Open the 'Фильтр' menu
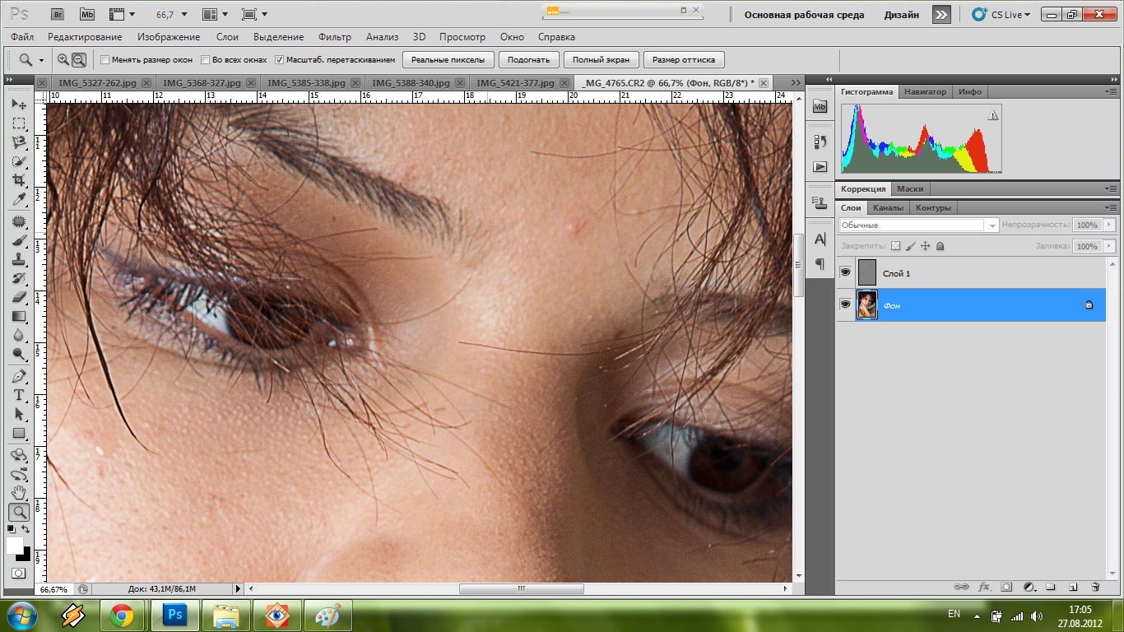This screenshot has height=632, width=1124. pos(334,37)
